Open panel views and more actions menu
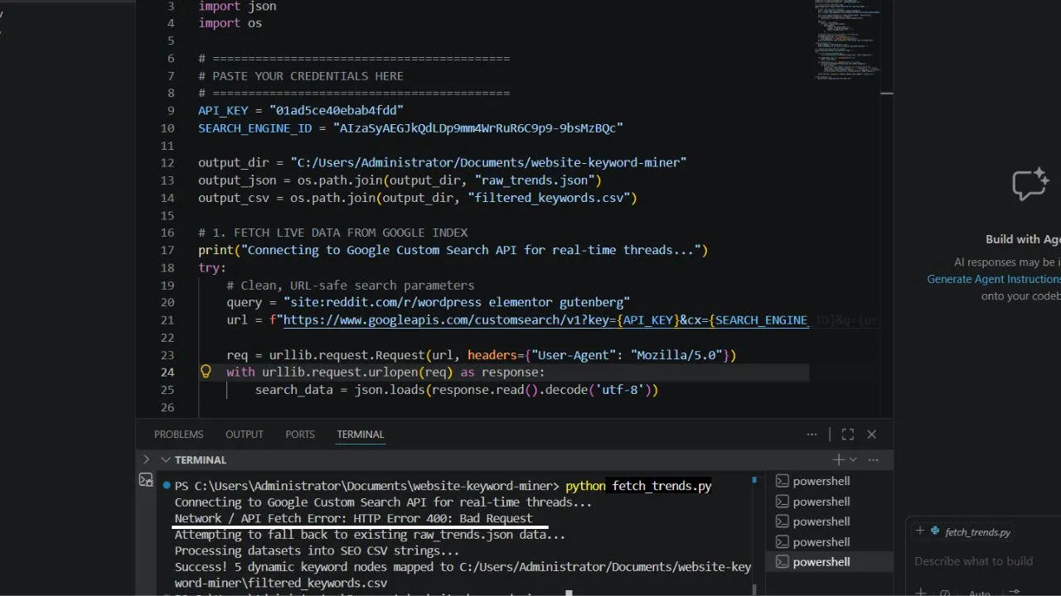The height and width of the screenshot is (596, 1061). (811, 435)
